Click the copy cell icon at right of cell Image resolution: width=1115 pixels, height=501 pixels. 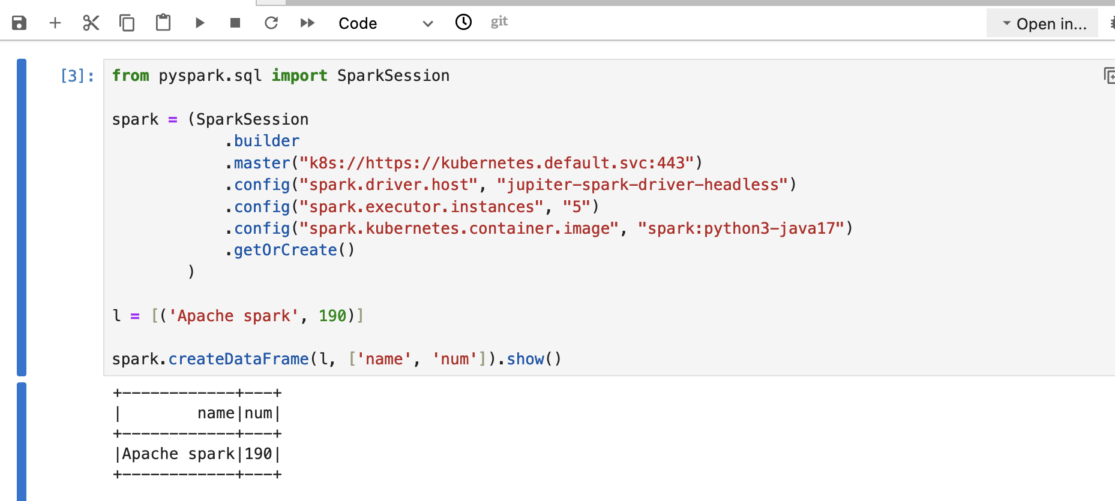[x=1109, y=76]
